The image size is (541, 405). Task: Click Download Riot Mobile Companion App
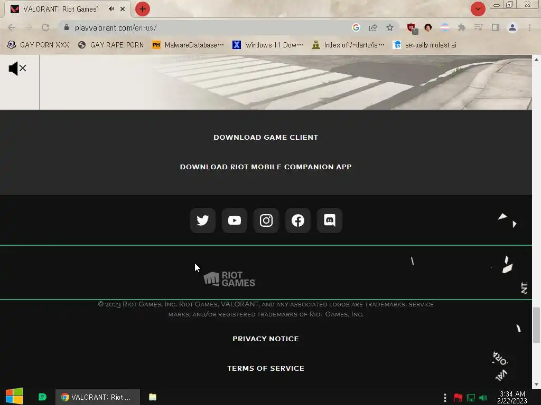(x=266, y=167)
